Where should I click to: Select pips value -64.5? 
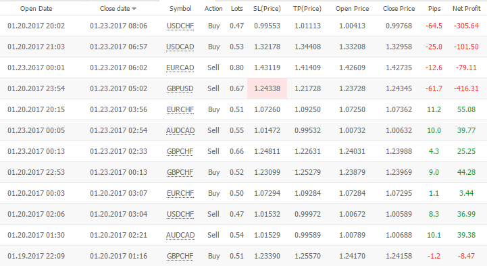[434, 26]
